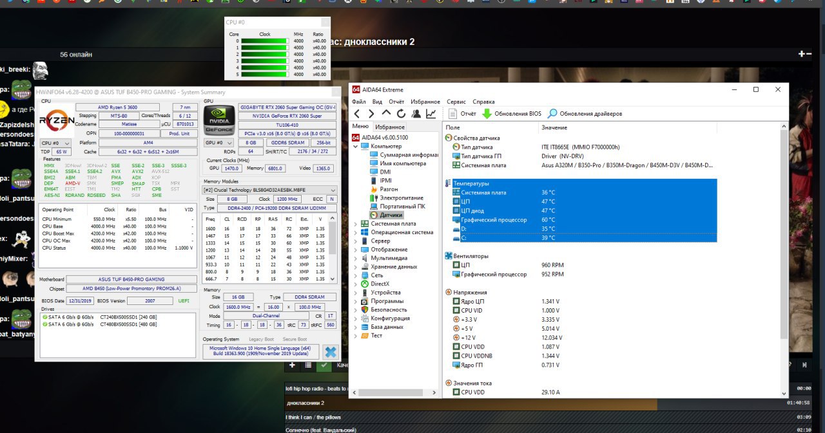Expand the Хранение данных tree node
Viewport: 825px width, 433px height.
pos(356,266)
